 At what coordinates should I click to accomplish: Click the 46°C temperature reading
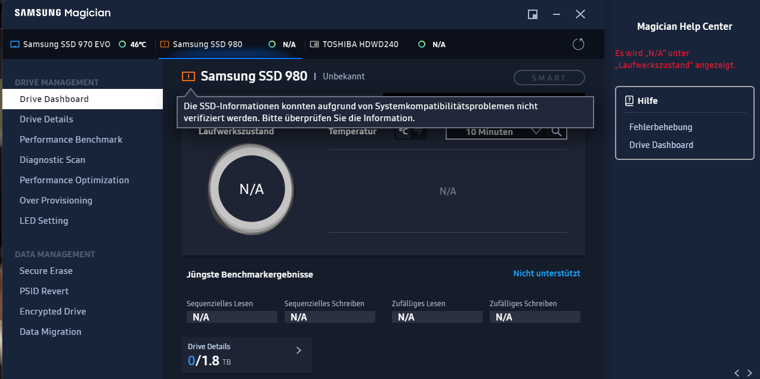point(138,44)
